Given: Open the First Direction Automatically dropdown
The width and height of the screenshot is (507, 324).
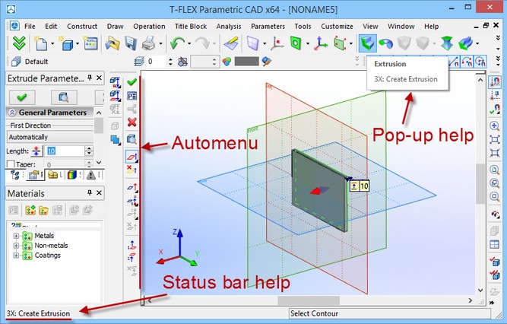Looking at the screenshot, I should 50,137.
